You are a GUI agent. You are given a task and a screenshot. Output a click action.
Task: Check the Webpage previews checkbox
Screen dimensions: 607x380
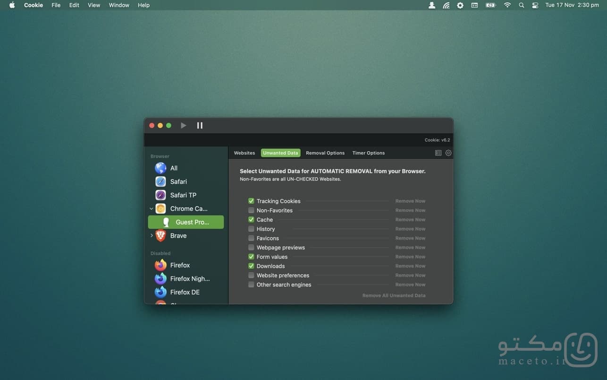point(251,248)
